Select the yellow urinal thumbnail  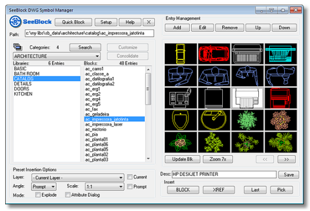click(x=181, y=120)
